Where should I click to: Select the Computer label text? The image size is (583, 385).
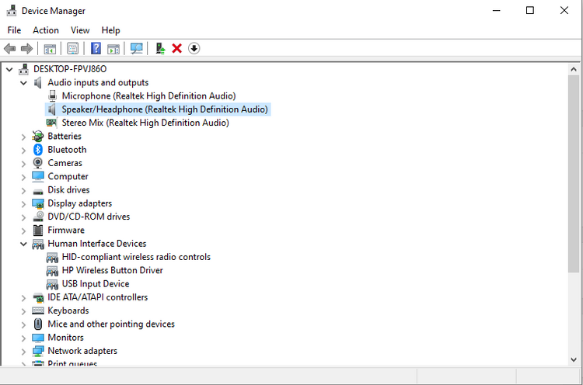coord(68,176)
